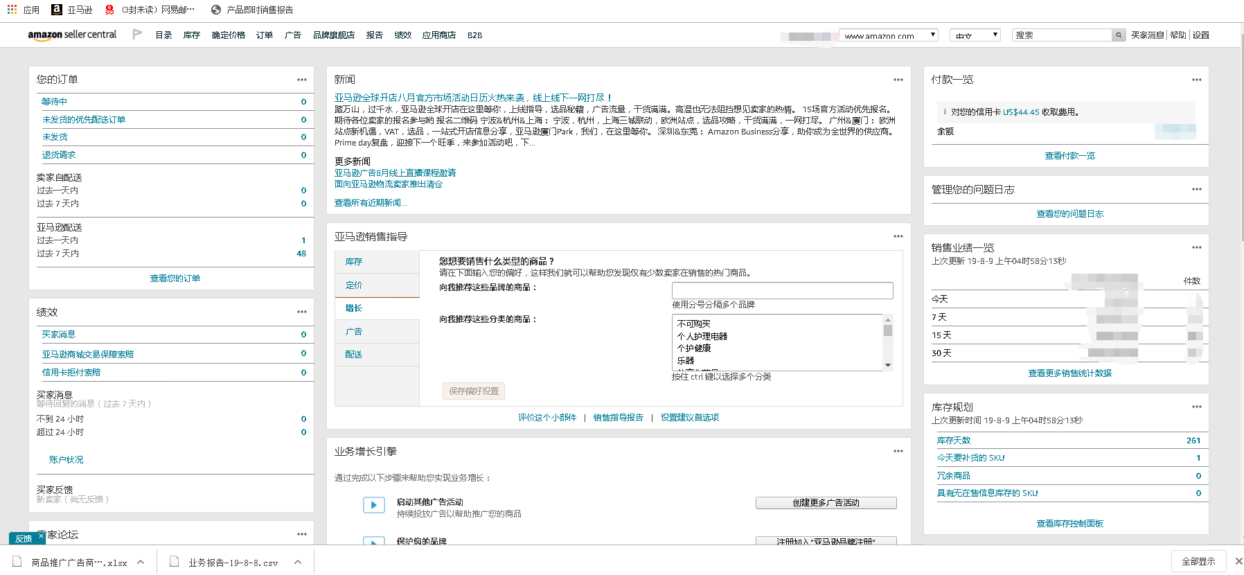1244x575 pixels.
Task: Open the 应用商店 menu
Action: (x=439, y=35)
